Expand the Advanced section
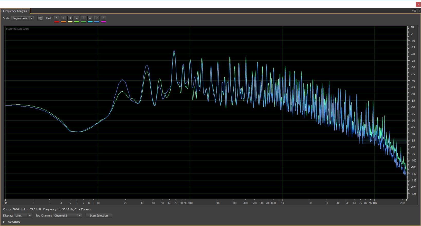 click(x=4, y=222)
